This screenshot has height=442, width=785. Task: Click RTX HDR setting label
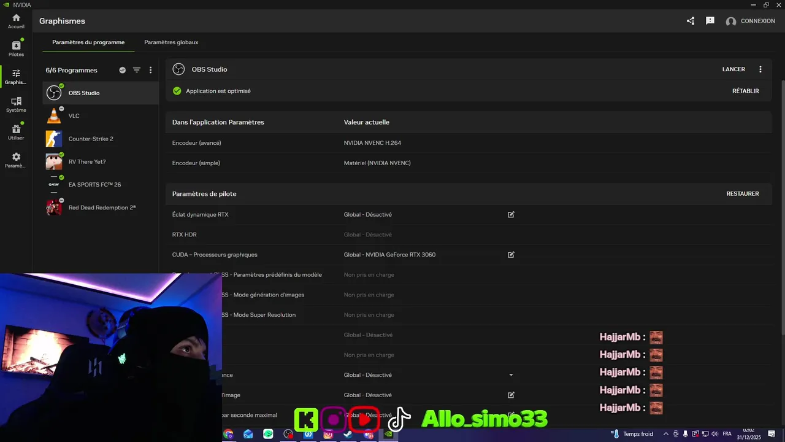(185, 235)
